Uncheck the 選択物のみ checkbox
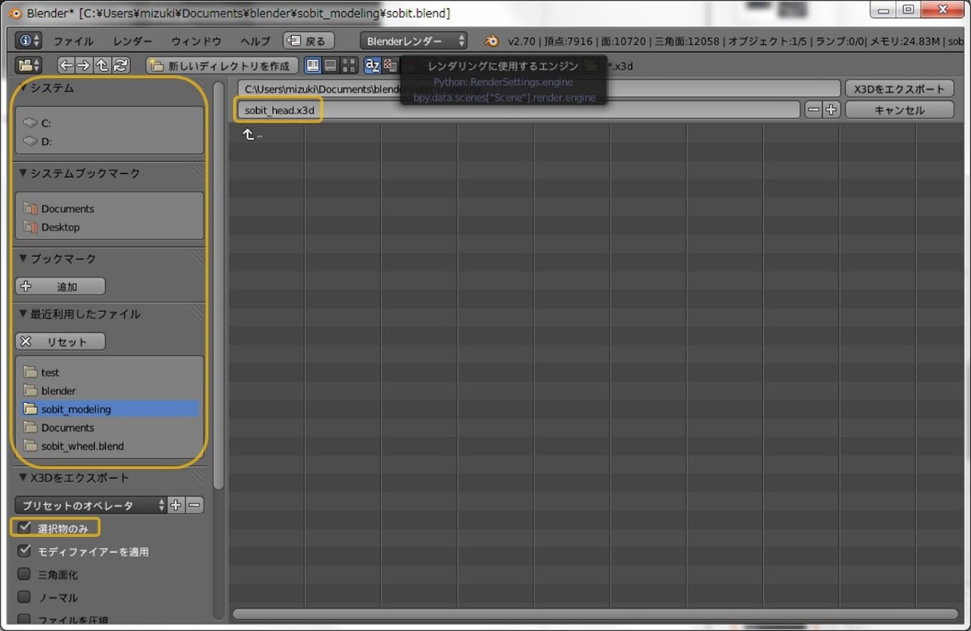This screenshot has height=631, width=971. point(25,527)
